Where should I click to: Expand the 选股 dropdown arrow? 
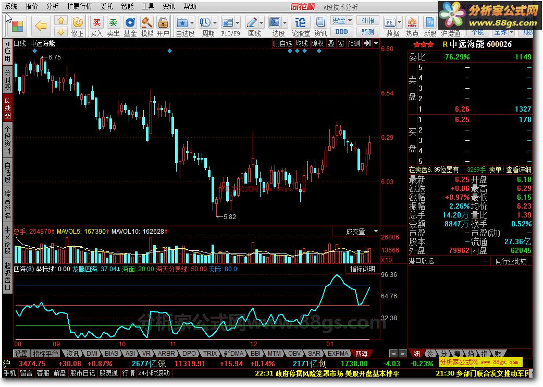tap(285, 23)
